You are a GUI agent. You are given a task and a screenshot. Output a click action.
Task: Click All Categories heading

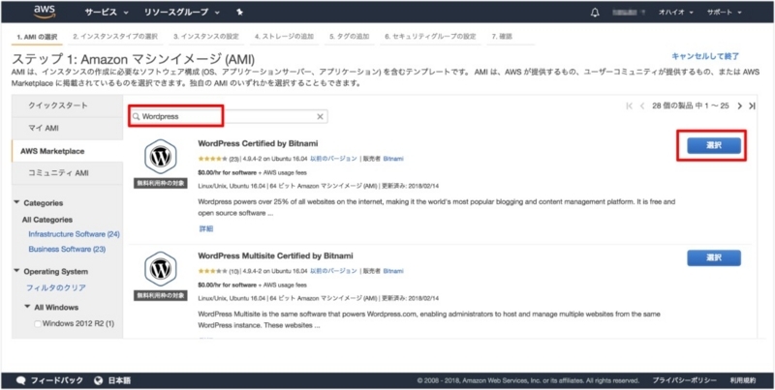(46, 220)
